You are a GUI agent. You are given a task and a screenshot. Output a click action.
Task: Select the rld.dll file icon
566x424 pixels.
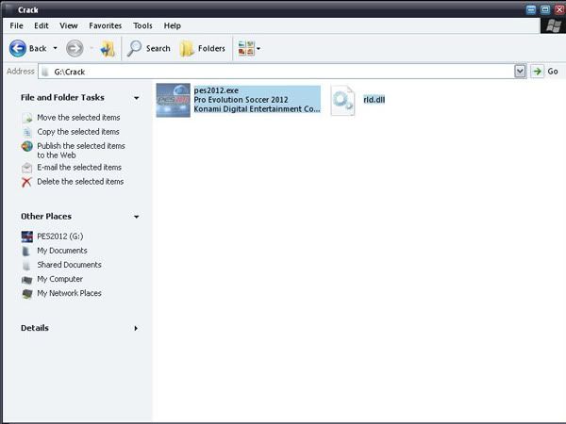(342, 100)
